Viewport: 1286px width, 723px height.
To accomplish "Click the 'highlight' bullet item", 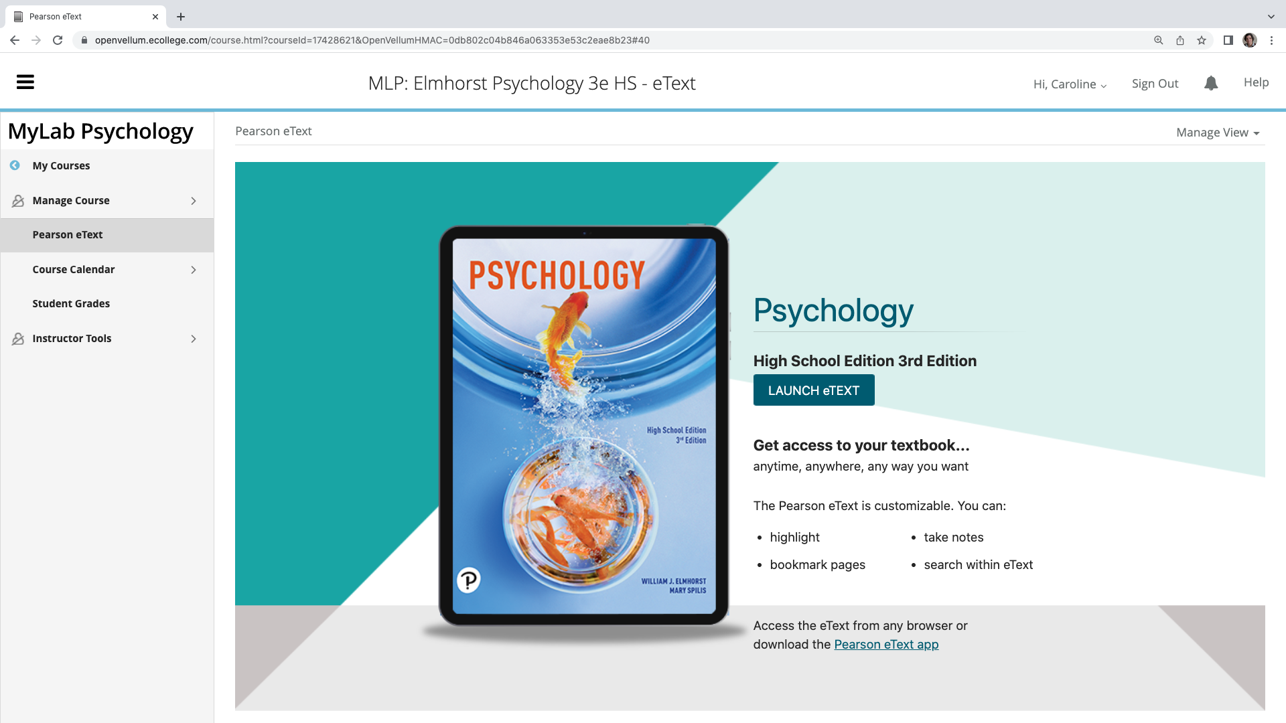I will 794,537.
